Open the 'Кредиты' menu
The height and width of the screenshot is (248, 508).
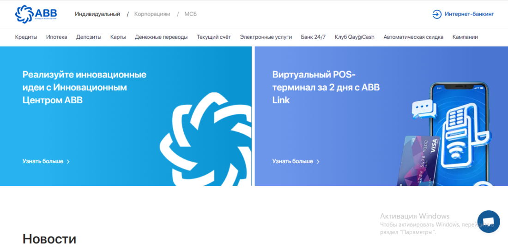26,37
